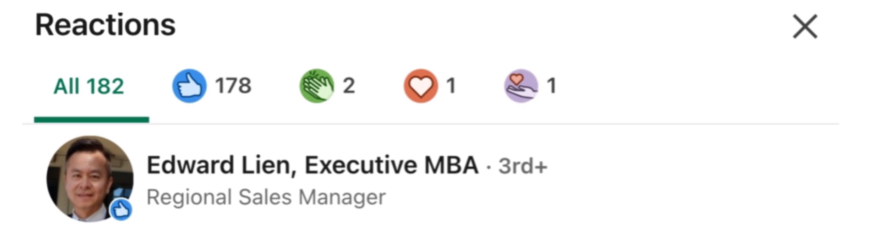Filter by the orange heart Love icon
This screenshot has height=243, width=889.
[x=421, y=86]
